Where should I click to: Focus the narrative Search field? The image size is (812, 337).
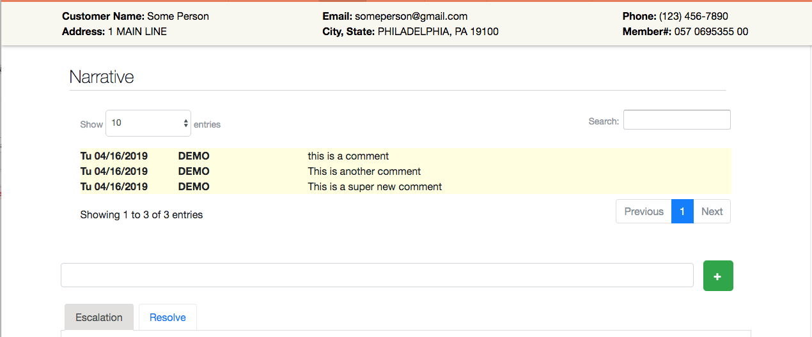tap(676, 120)
